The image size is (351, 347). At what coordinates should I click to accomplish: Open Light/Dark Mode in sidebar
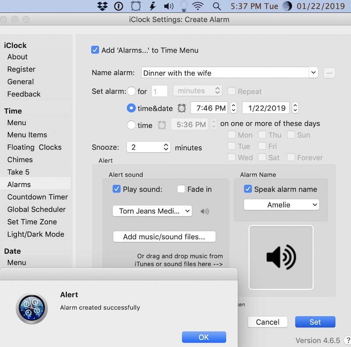point(36,234)
